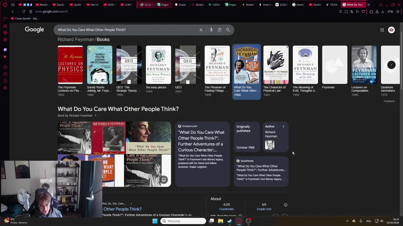The image size is (403, 226).
Task: Take a snapshot of the page
Action: 346,12
